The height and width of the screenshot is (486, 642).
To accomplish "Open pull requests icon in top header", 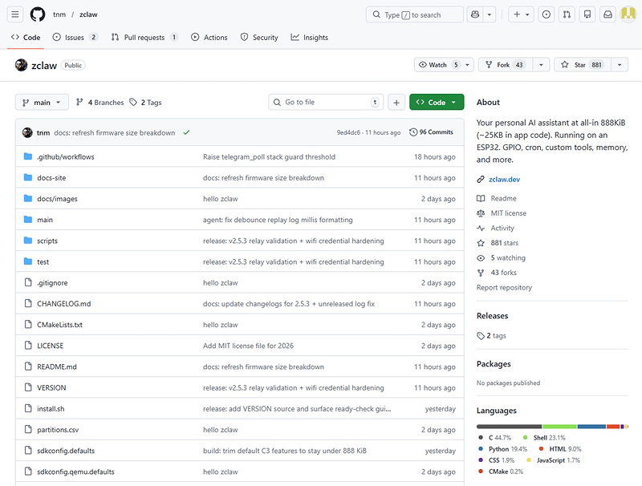I will [567, 14].
